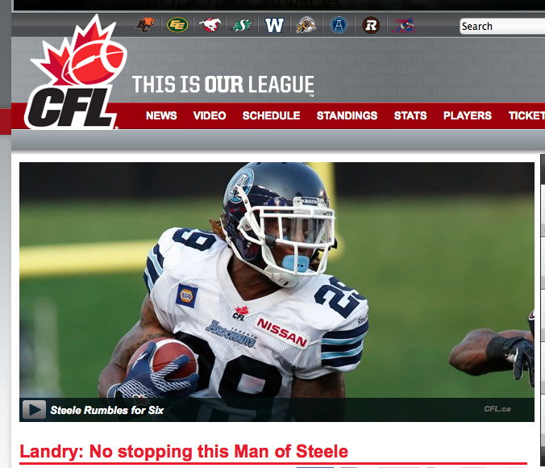
Task: Open Landry: No stopping this Man of Steele
Action: point(184,452)
